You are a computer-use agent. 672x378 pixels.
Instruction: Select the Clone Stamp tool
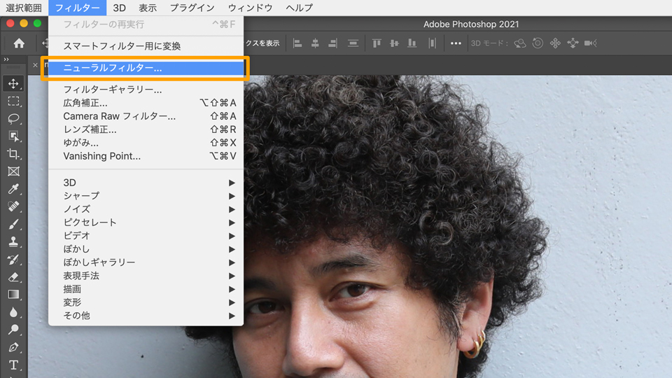click(13, 241)
